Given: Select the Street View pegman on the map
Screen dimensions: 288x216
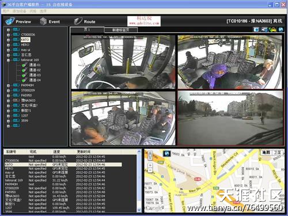Looking at the screenshot, I should tap(150, 155).
